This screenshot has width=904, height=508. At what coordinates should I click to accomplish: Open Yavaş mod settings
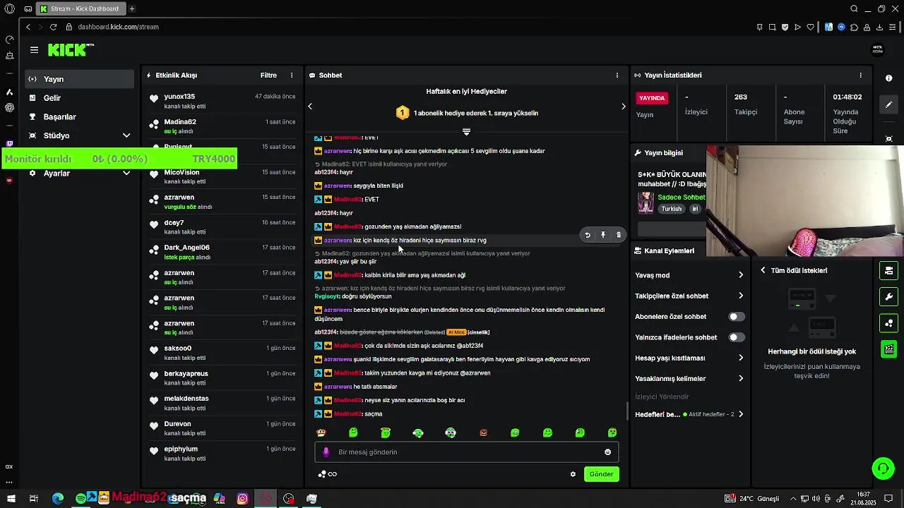tap(689, 275)
